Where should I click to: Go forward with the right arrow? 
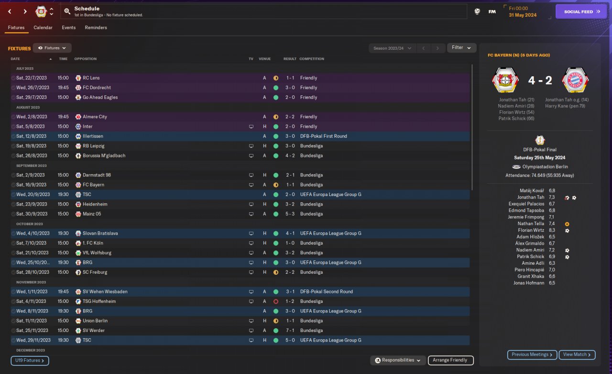25,11
